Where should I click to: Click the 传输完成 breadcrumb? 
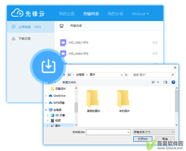click(x=76, y=26)
